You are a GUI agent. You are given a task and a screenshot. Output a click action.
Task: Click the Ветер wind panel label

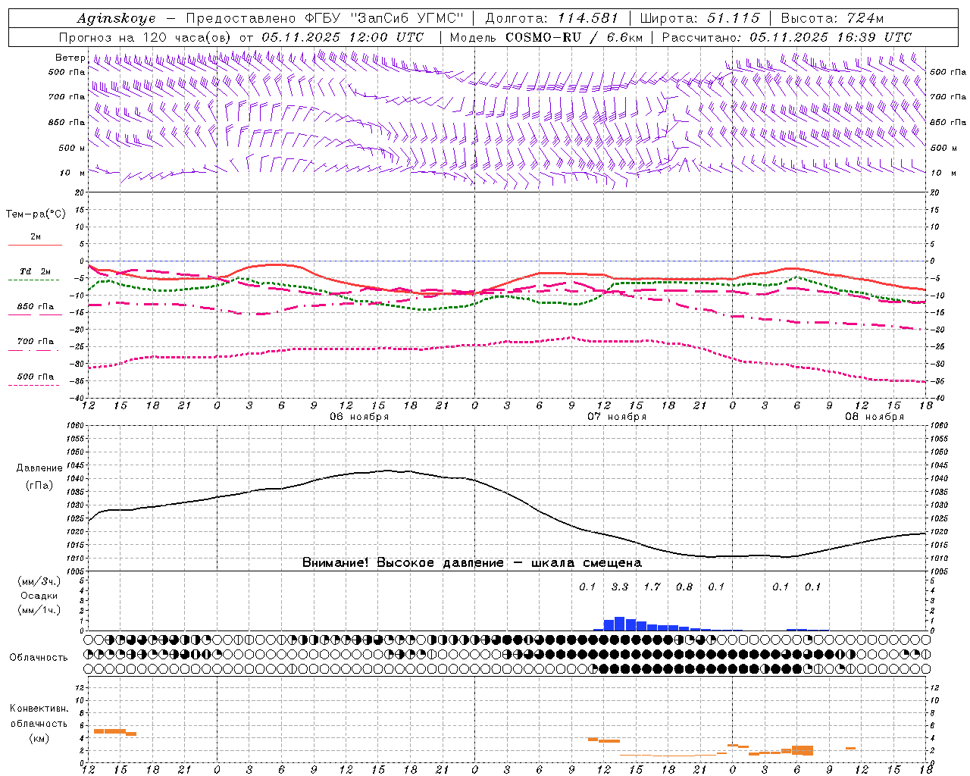coord(70,58)
